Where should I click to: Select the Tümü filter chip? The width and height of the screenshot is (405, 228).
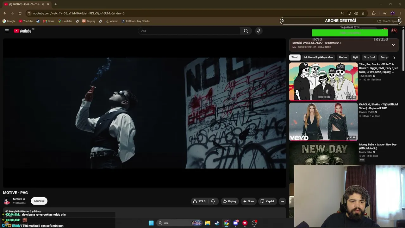pyautogui.click(x=295, y=58)
